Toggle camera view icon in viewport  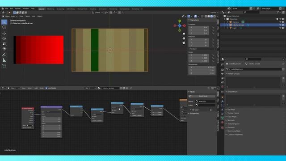coord(184,43)
